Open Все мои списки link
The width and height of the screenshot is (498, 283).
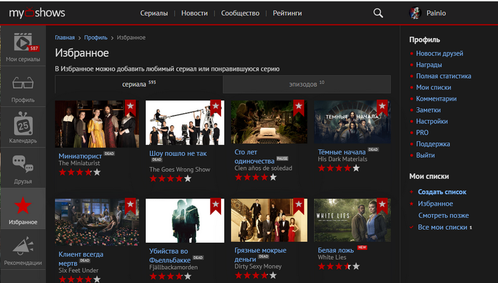[x=443, y=227]
